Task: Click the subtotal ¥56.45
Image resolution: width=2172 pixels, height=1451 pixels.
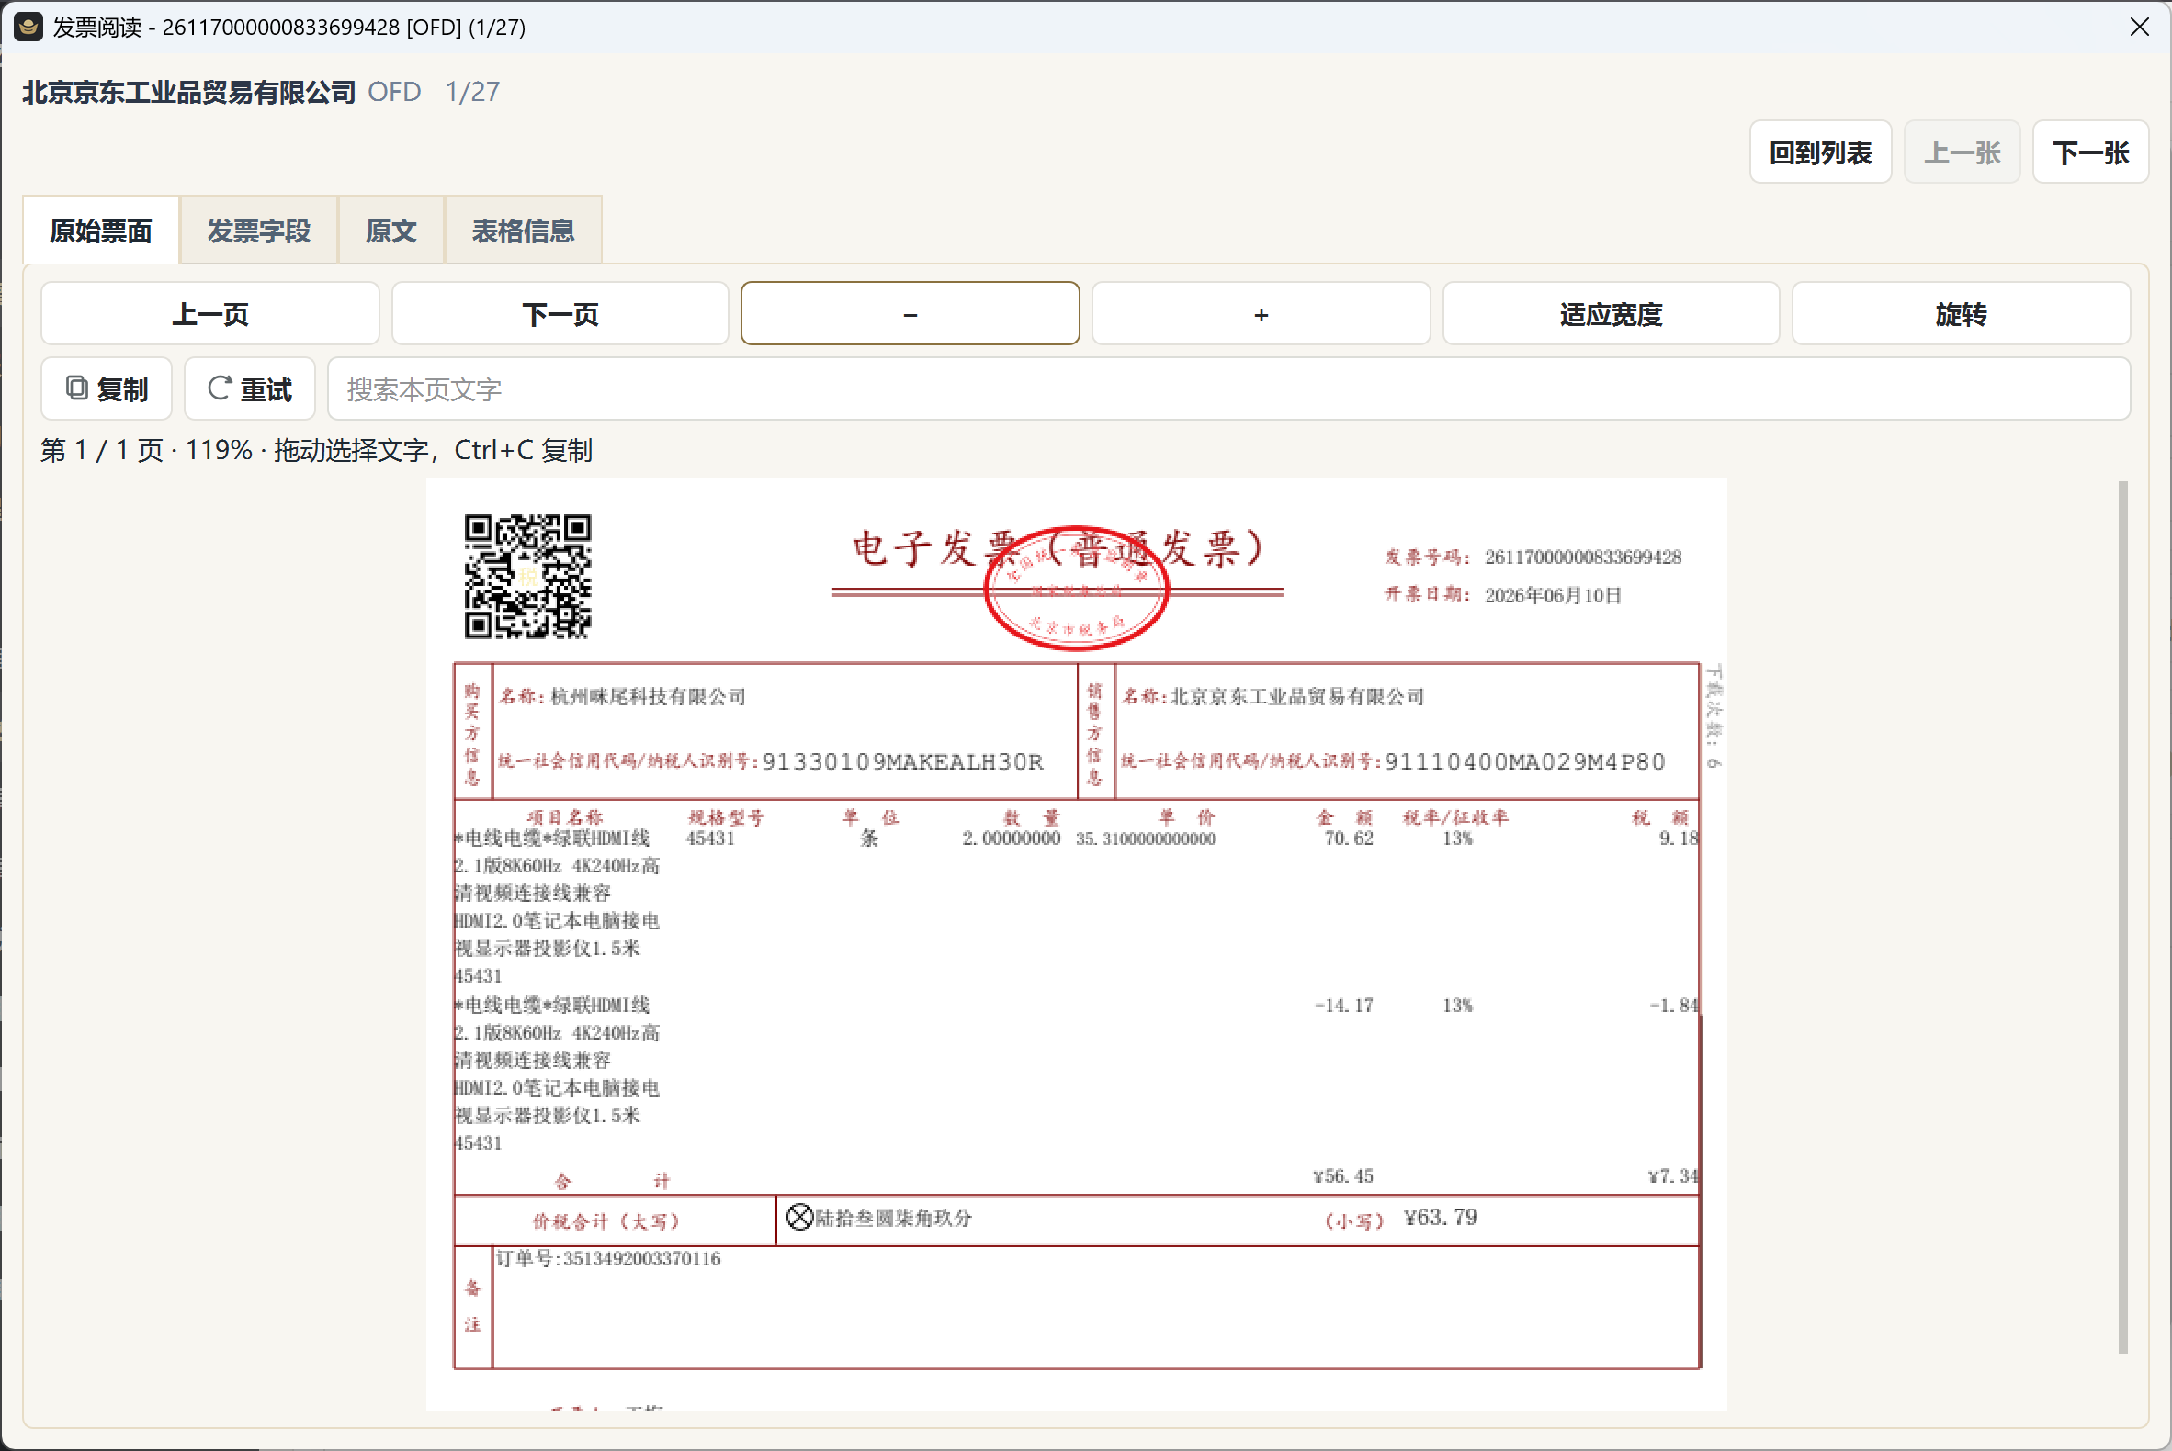Action: point(1343,1176)
